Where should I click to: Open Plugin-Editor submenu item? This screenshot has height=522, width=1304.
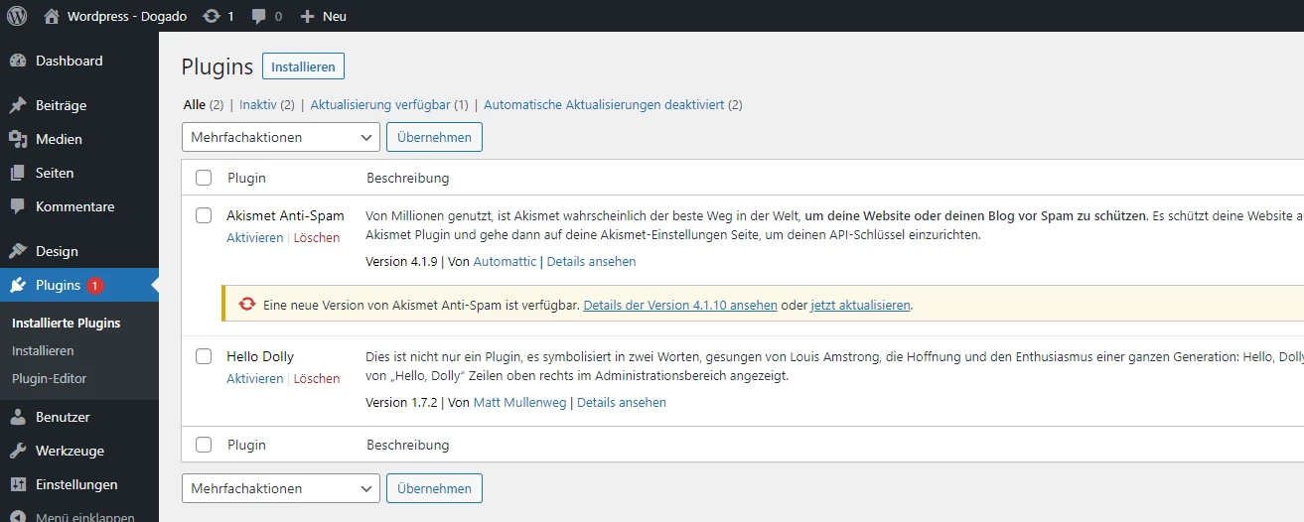tap(49, 378)
